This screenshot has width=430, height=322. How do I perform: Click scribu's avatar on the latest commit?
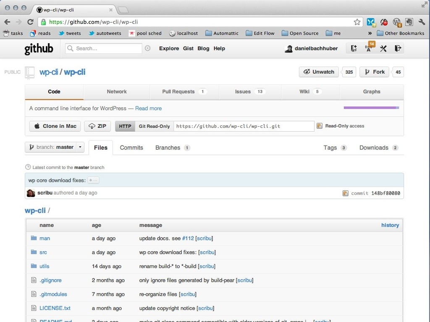coord(31,193)
